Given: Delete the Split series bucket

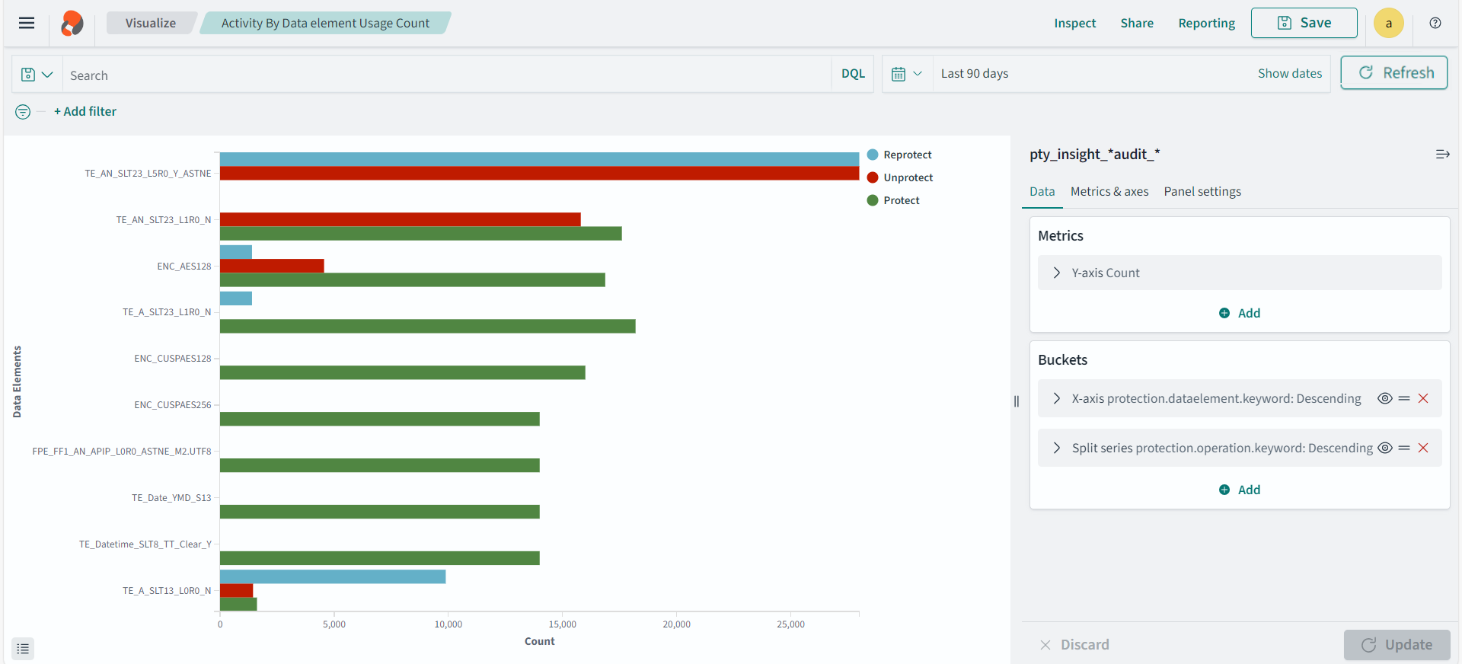Looking at the screenshot, I should [x=1423, y=448].
